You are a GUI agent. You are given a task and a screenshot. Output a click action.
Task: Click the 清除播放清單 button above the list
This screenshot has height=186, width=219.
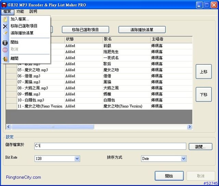142,30
